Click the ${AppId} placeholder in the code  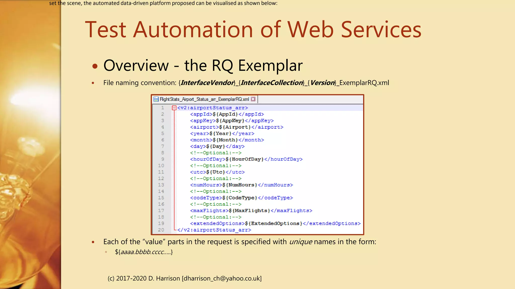coord(225,114)
